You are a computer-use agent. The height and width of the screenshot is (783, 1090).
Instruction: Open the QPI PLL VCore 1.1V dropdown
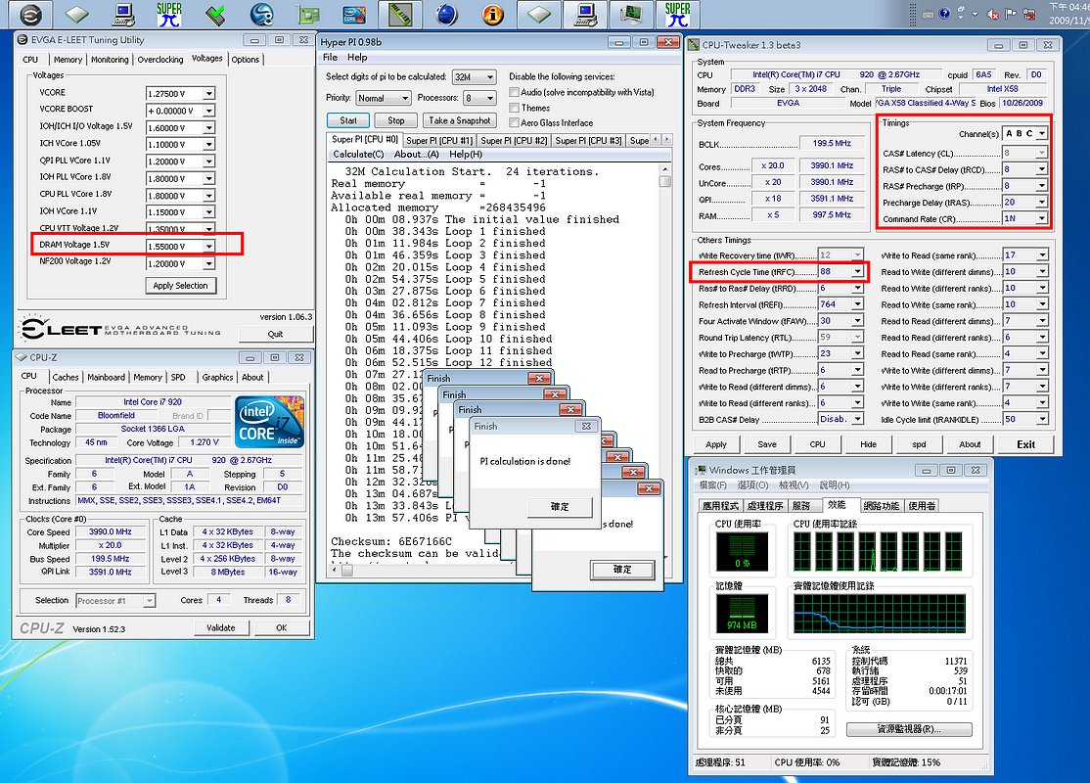[208, 161]
